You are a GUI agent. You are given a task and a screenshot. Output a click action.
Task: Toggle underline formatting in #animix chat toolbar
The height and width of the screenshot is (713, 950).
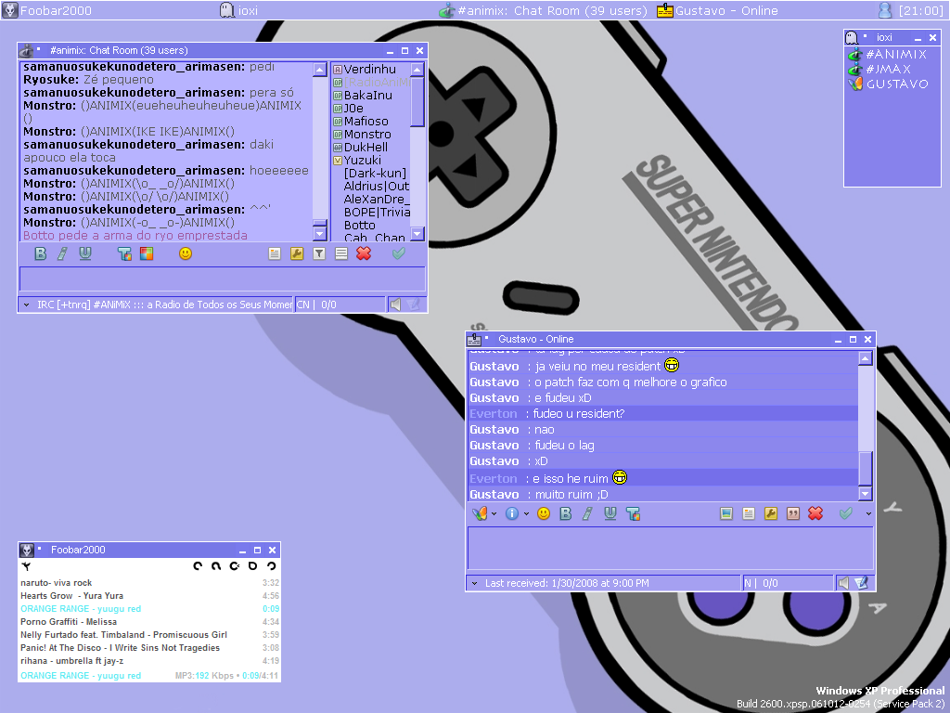85,253
